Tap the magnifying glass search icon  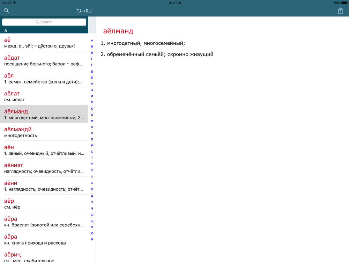click(x=6, y=10)
